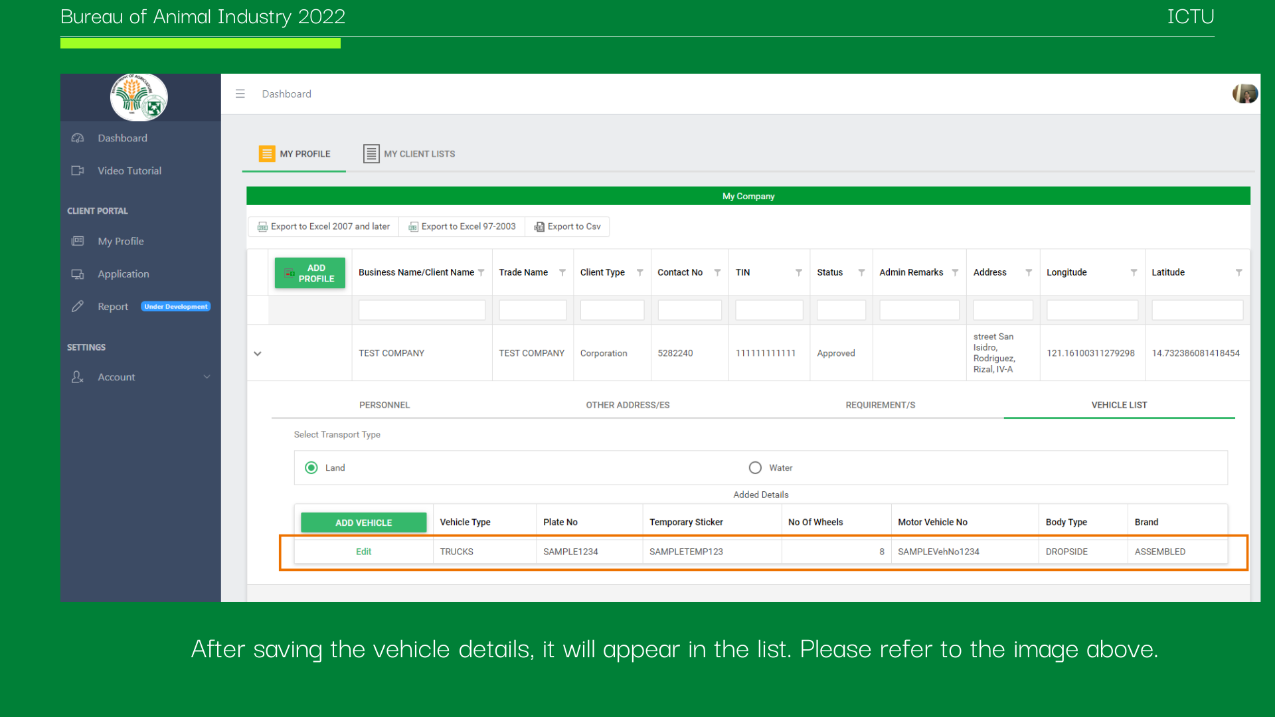1275x717 pixels.
Task: Filter the Status column
Action: (861, 272)
